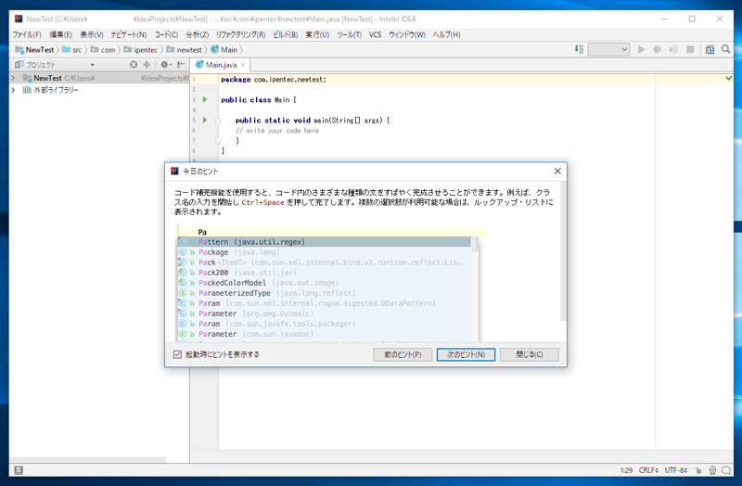Open Project Structure icon in toolbar
The height and width of the screenshot is (486, 742).
pos(710,49)
